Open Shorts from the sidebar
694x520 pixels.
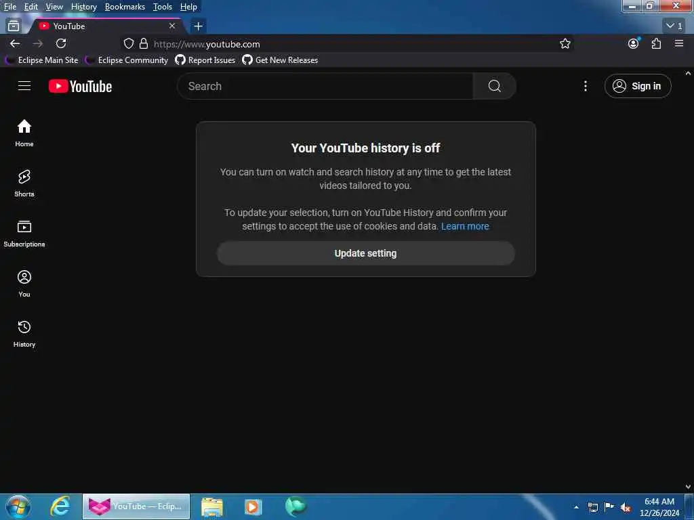[x=24, y=183]
